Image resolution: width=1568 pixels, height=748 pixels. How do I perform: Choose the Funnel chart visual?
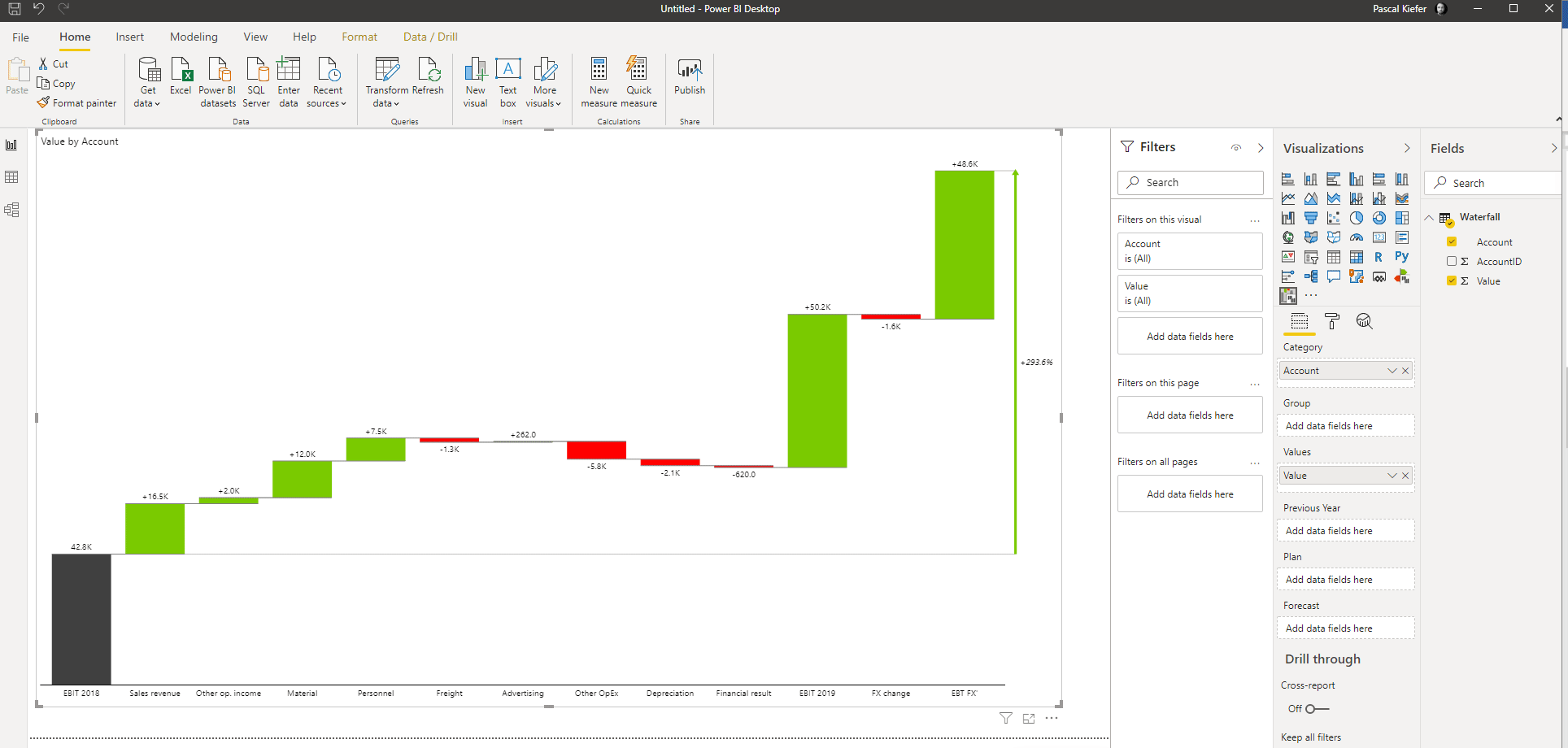click(x=1311, y=217)
